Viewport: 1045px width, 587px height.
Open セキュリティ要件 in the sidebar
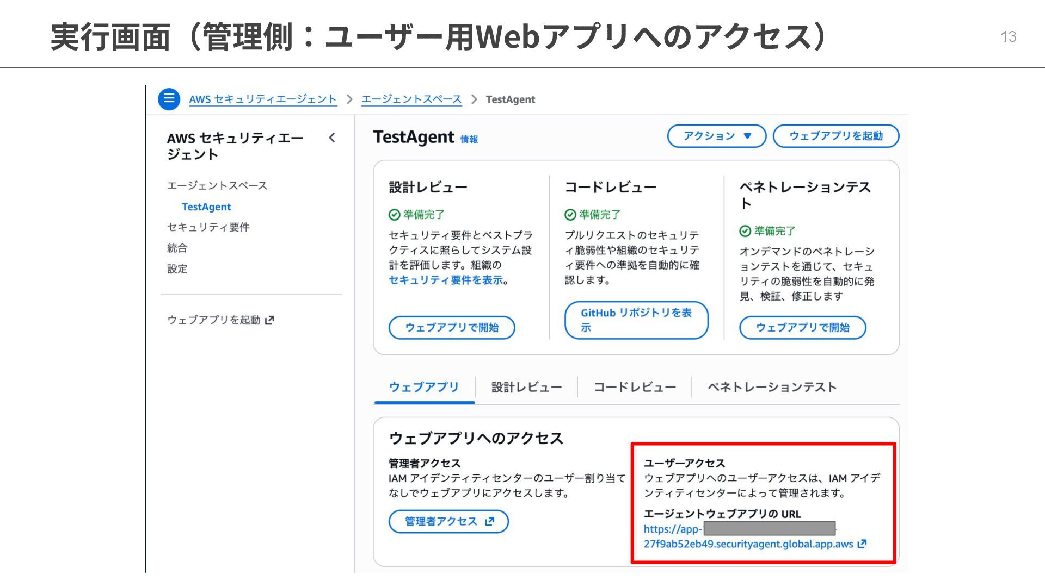(208, 227)
